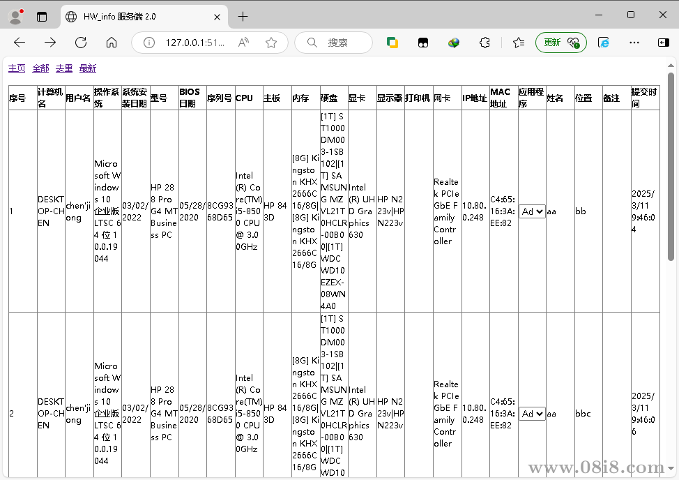Open a new browser tab
The height and width of the screenshot is (480, 679).
coord(243,16)
